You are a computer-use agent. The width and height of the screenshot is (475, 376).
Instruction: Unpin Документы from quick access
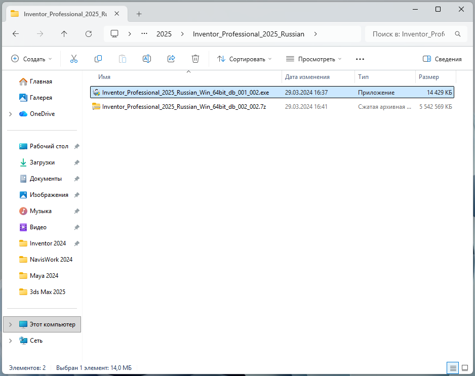(x=76, y=179)
